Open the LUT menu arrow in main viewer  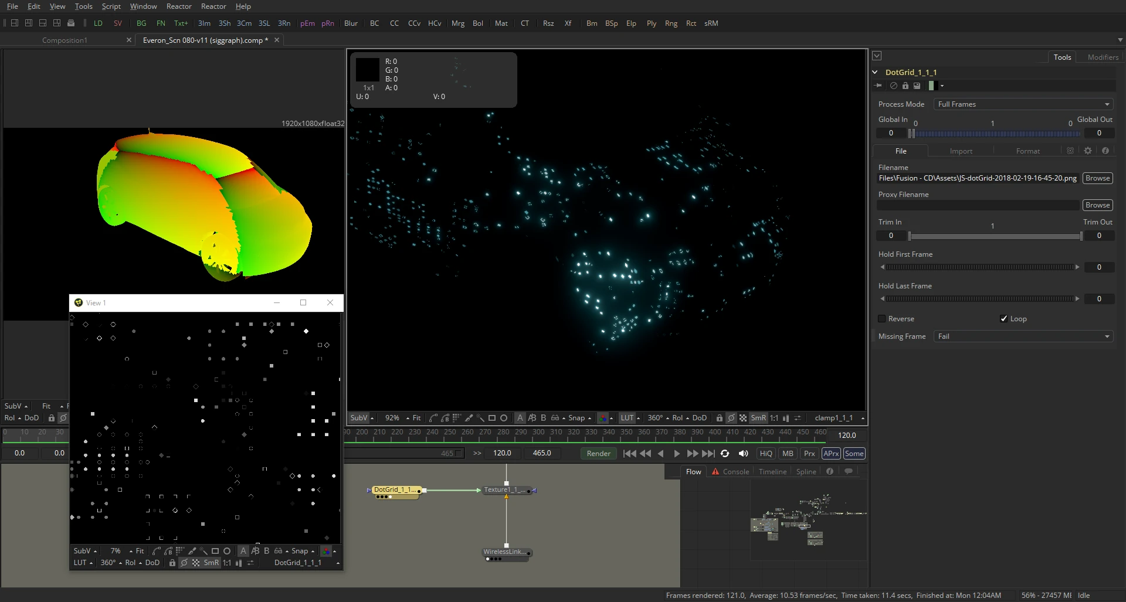[638, 418]
